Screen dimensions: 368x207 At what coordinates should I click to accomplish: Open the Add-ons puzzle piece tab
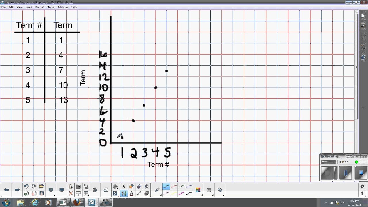click(x=363, y=57)
